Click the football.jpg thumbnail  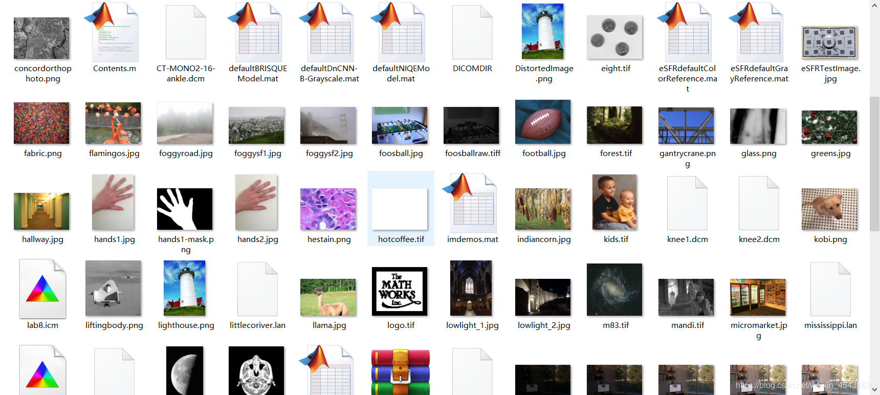click(543, 122)
